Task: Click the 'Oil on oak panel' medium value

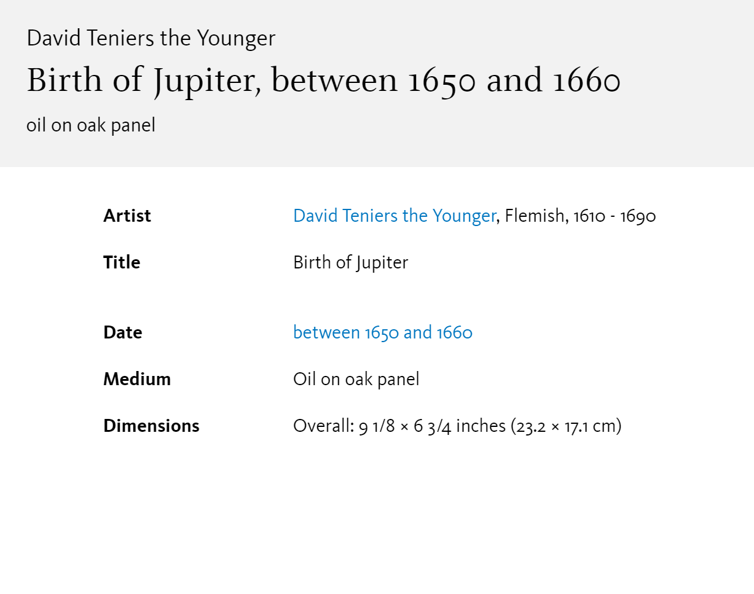Action: coord(356,380)
